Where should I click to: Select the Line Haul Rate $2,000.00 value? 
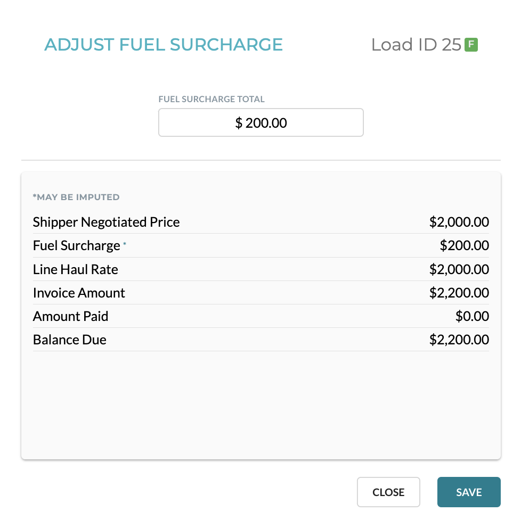[x=459, y=269]
